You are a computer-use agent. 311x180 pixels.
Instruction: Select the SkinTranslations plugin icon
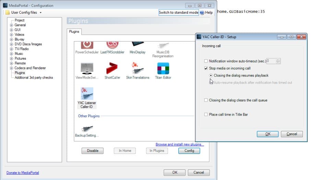tap(137, 68)
